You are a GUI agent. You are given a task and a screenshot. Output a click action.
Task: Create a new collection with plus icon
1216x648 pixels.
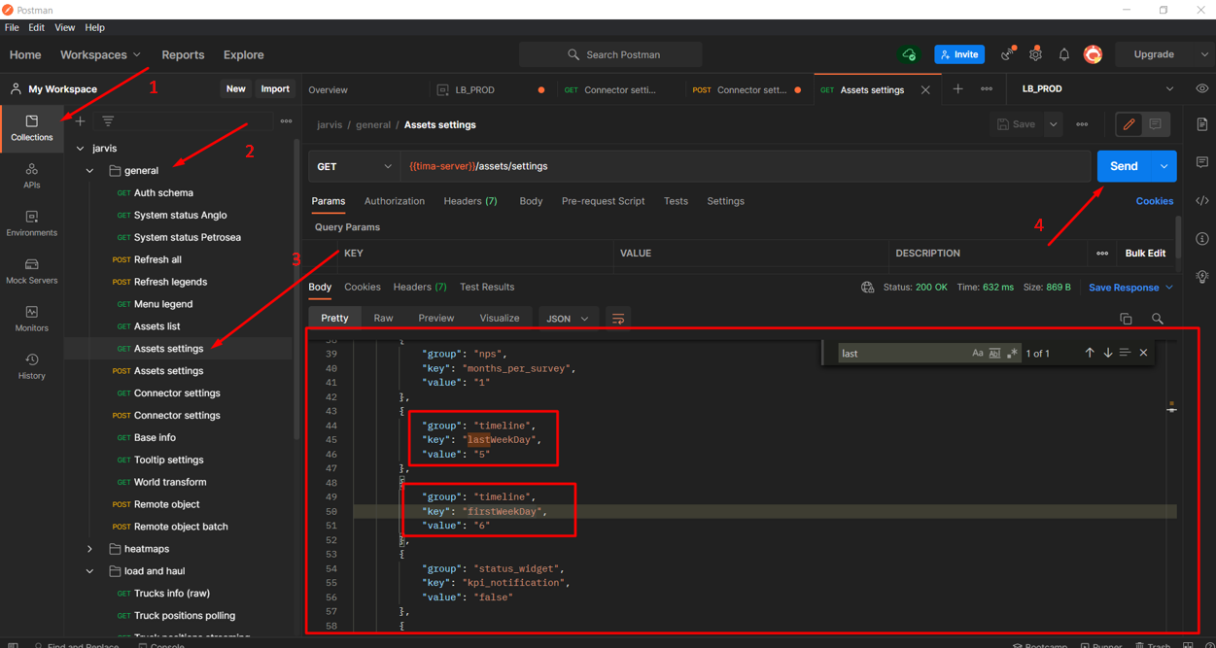pos(81,121)
